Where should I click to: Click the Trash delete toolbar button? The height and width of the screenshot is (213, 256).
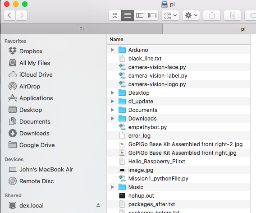pyautogui.click(x=233, y=15)
